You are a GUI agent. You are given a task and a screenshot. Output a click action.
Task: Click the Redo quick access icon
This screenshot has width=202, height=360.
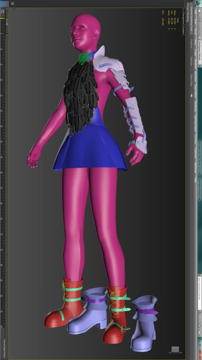(x=199, y=31)
